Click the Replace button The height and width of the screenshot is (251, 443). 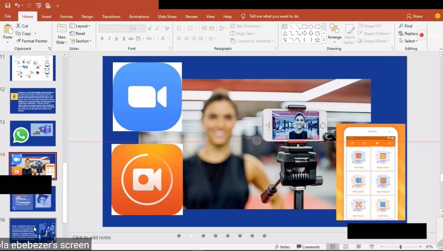point(408,34)
